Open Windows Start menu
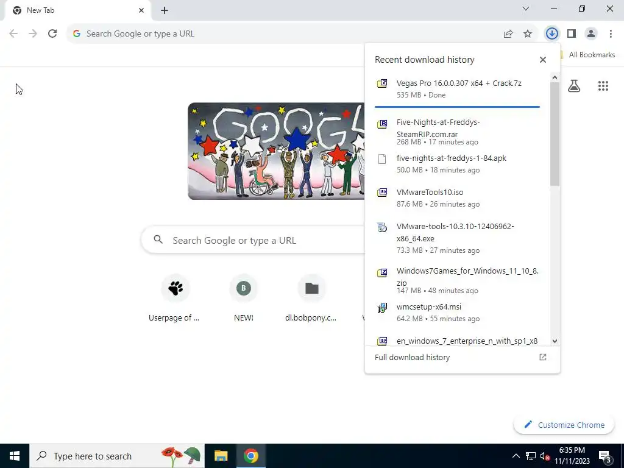 15,456
